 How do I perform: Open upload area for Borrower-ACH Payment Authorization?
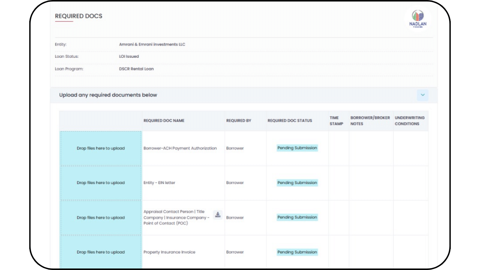click(100, 148)
